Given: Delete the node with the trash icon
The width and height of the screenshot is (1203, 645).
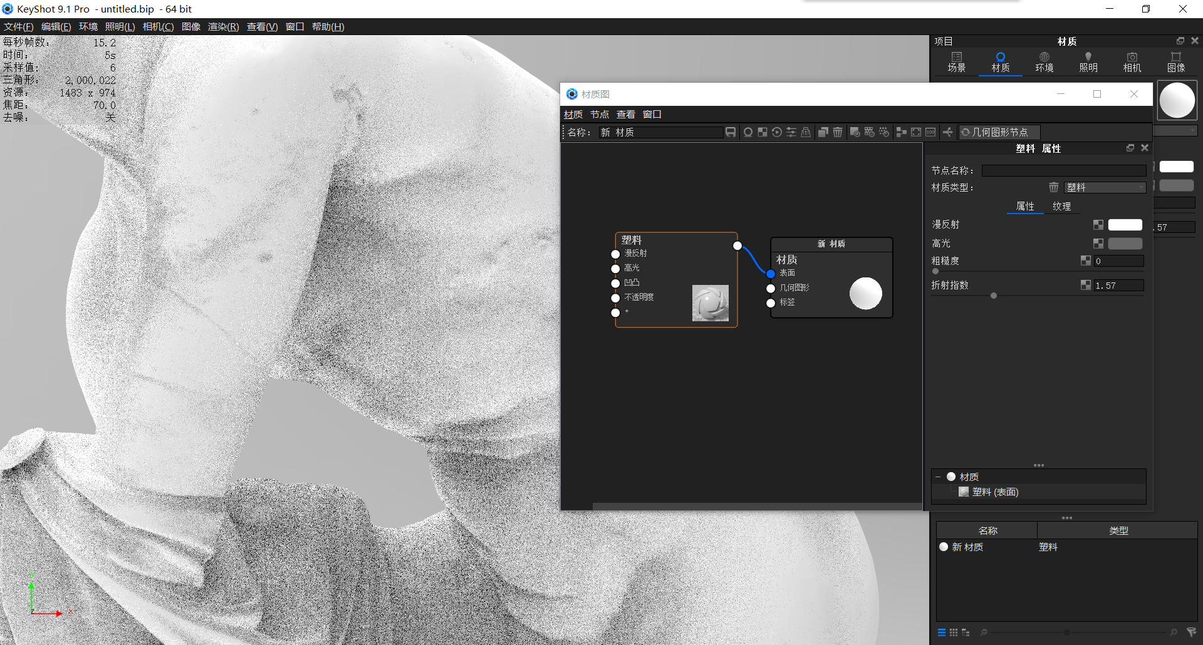Looking at the screenshot, I should click(838, 132).
